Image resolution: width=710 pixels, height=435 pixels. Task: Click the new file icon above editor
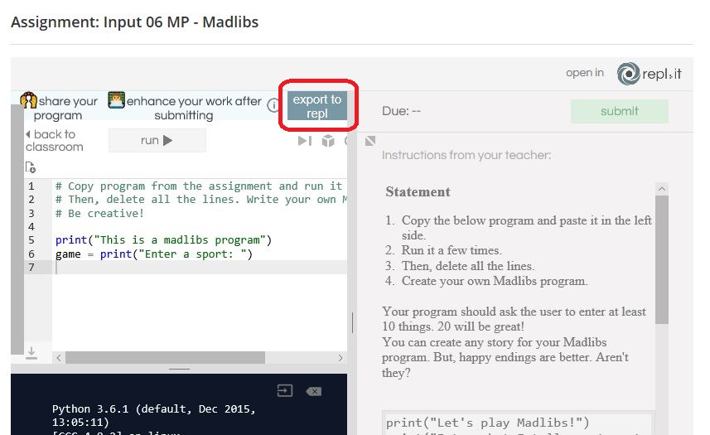point(31,167)
